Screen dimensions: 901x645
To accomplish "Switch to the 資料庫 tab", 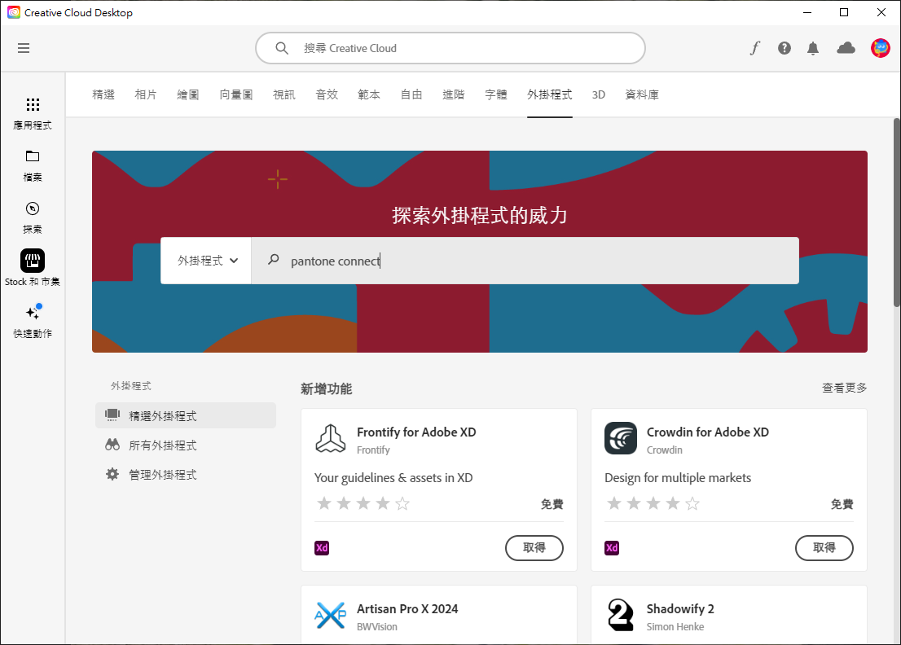I will coord(643,94).
